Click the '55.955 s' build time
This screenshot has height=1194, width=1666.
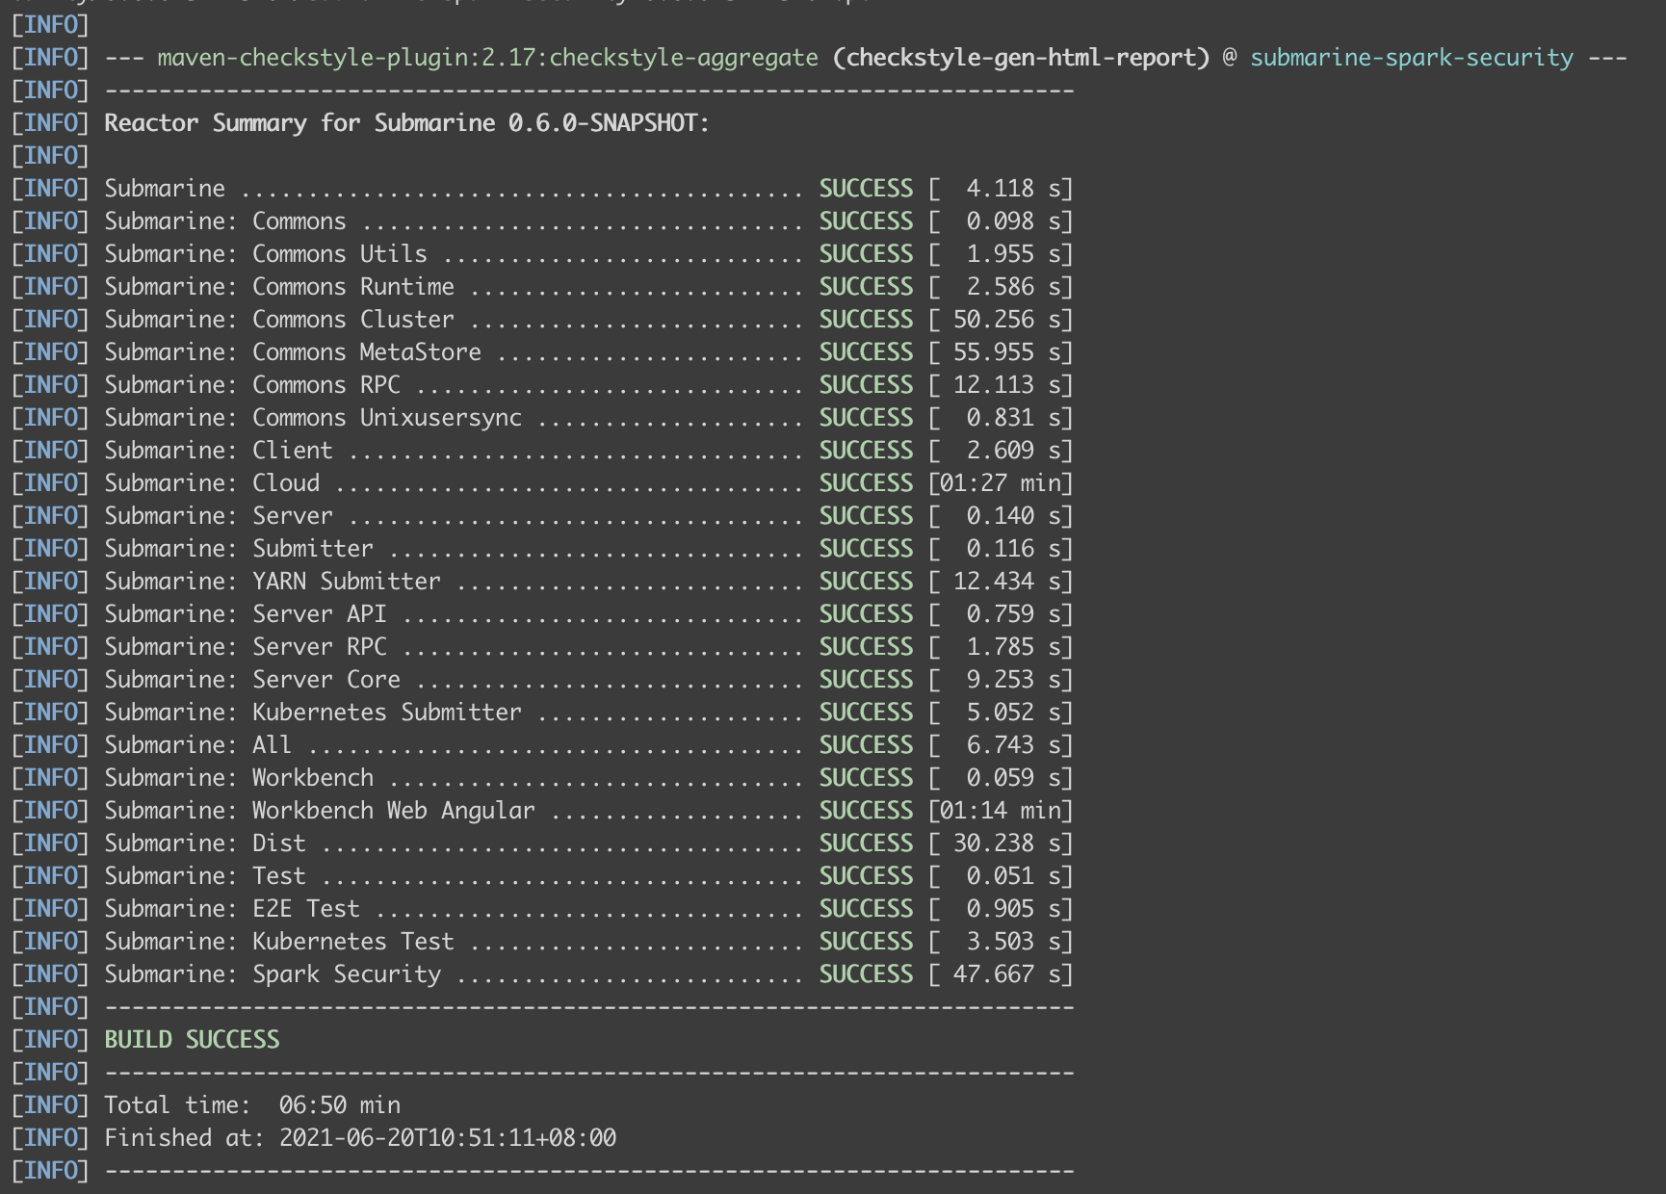[1006, 352]
